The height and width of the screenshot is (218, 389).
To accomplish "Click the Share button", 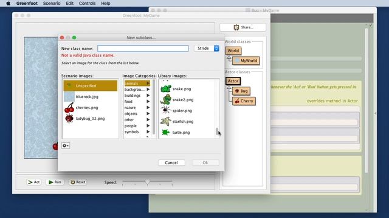I will 243,27.
